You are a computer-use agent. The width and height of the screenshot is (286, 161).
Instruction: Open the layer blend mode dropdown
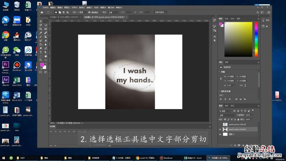point(227,115)
